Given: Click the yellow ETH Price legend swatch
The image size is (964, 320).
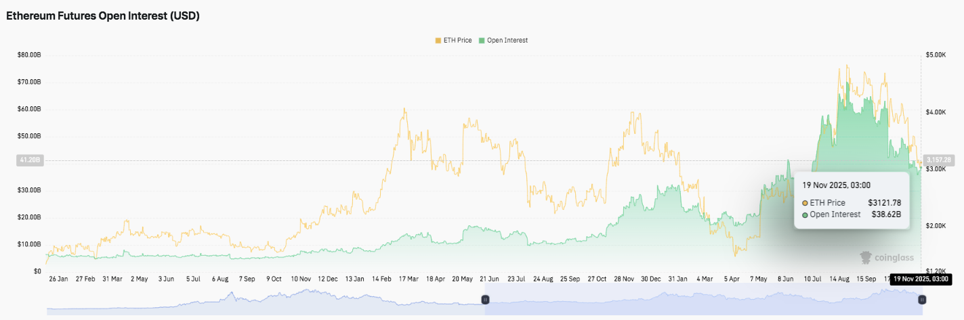Looking at the screenshot, I should click(x=438, y=41).
